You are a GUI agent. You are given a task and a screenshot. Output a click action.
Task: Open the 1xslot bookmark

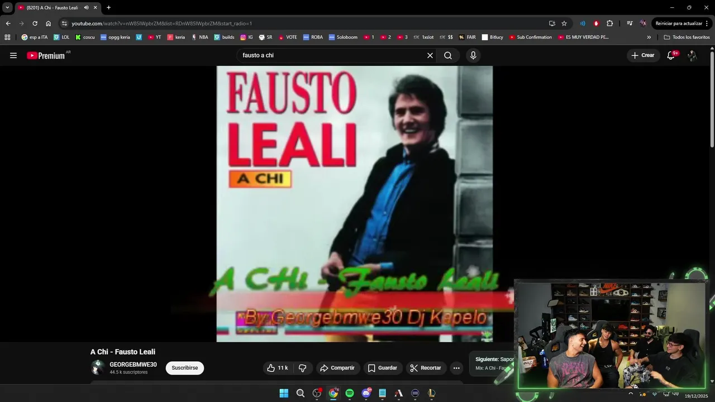[423, 37]
